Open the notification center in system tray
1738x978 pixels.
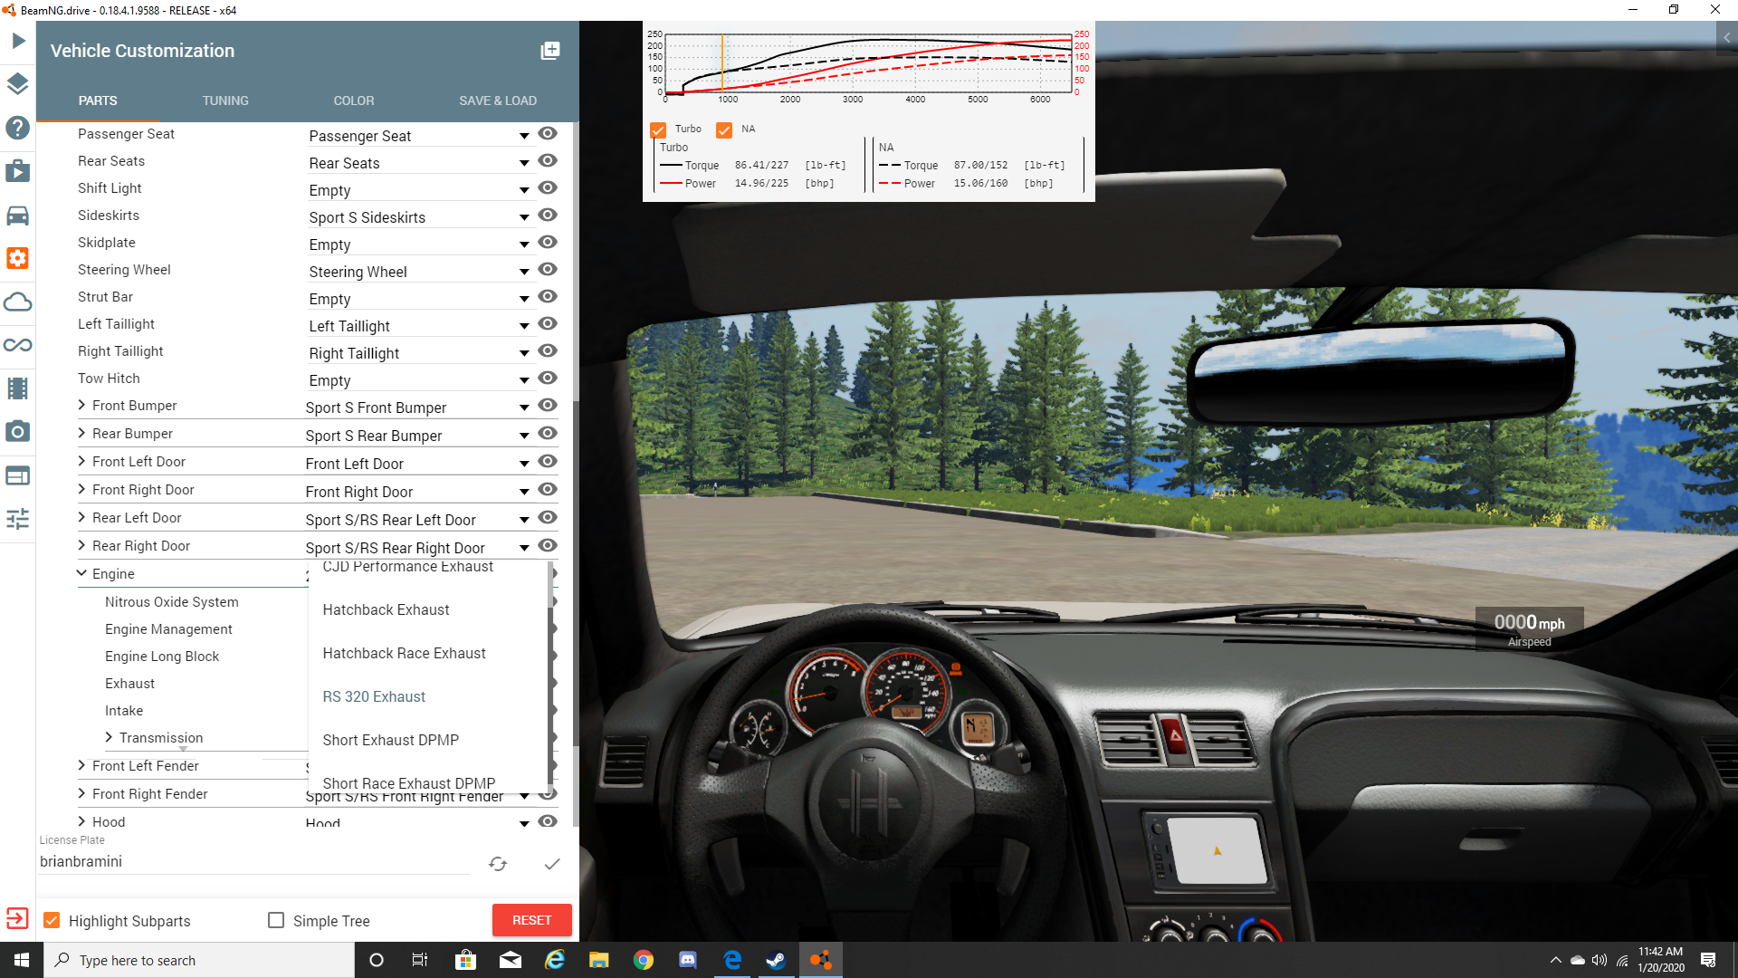pos(1708,960)
